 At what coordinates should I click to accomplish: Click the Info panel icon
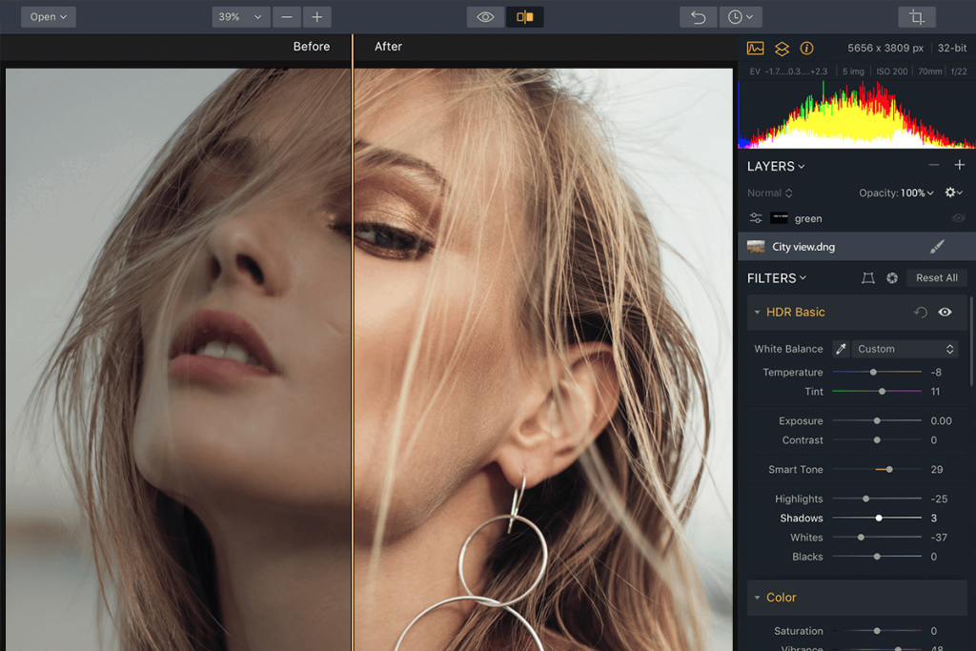[806, 48]
